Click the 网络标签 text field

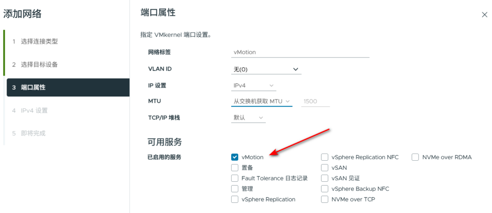pyautogui.click(x=300, y=52)
